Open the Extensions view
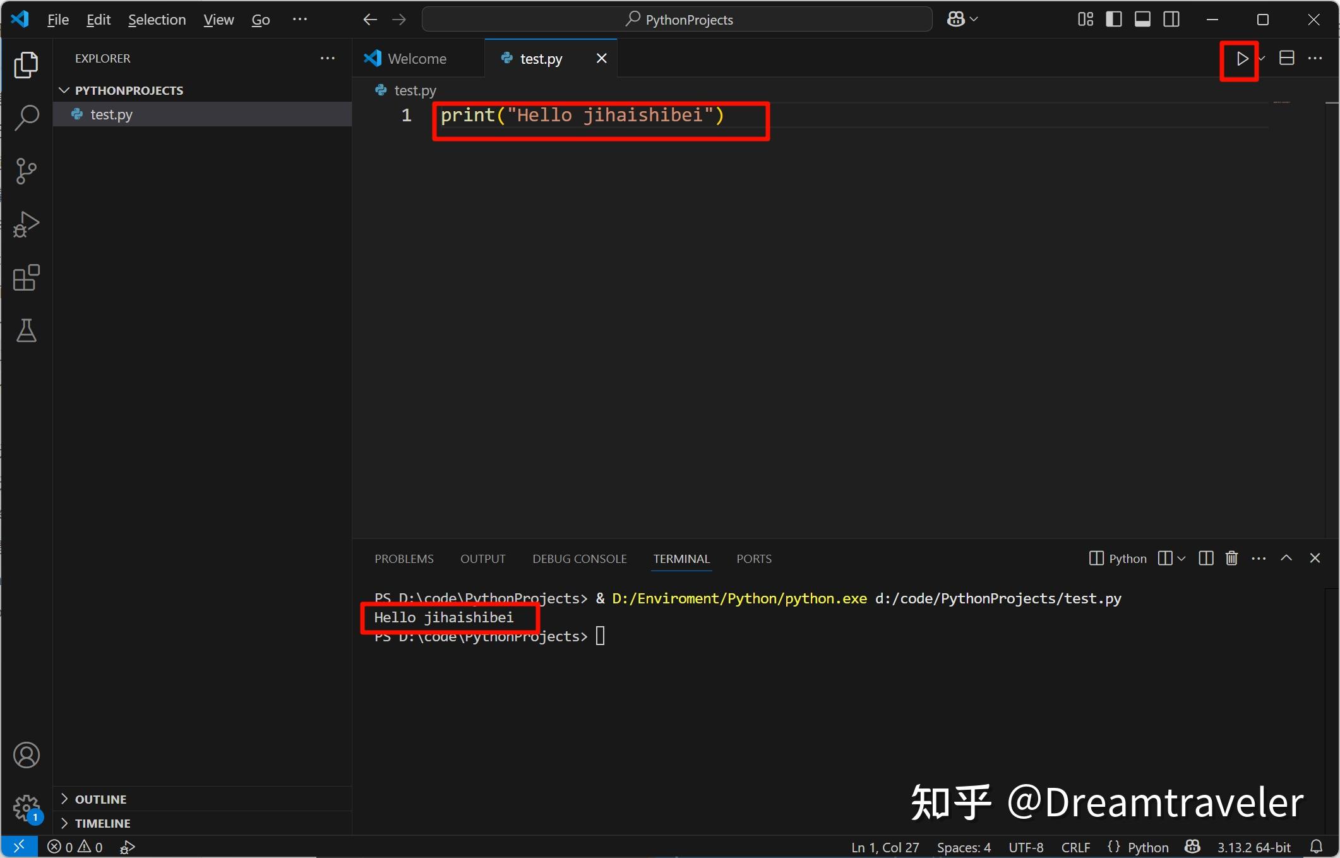Image resolution: width=1340 pixels, height=858 pixels. (26, 278)
